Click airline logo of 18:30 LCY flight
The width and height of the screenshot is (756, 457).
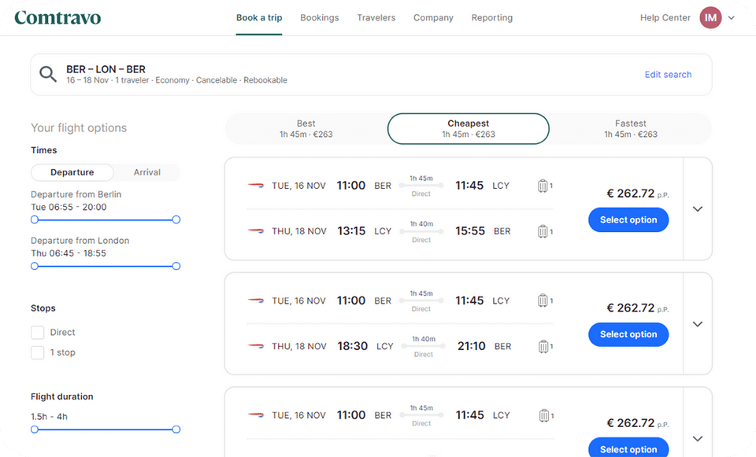[256, 346]
